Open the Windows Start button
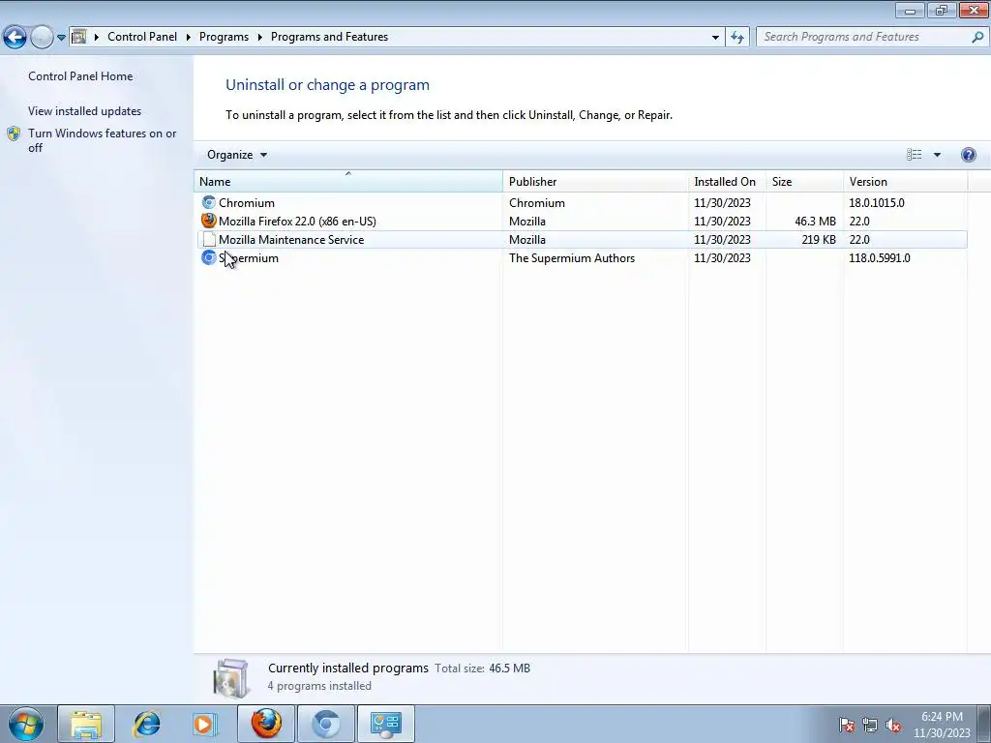This screenshot has height=743, width=991. pos(26,724)
